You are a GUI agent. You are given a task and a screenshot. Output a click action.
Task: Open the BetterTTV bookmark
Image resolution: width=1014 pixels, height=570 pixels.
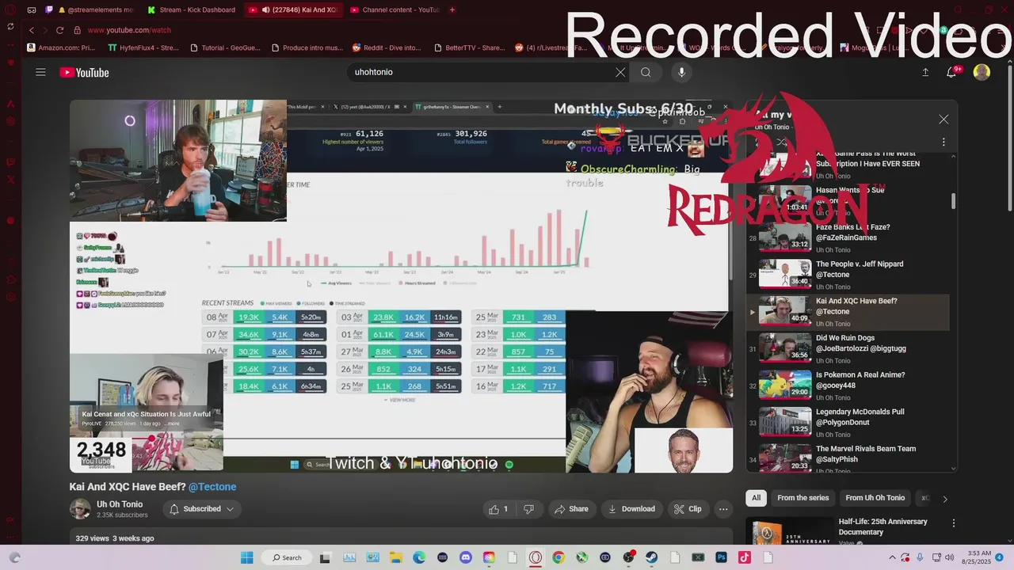pyautogui.click(x=469, y=47)
